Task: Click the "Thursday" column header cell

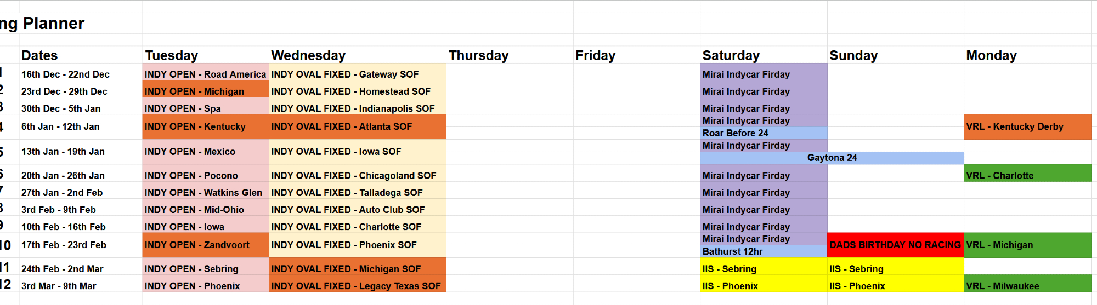Action: tap(509, 55)
